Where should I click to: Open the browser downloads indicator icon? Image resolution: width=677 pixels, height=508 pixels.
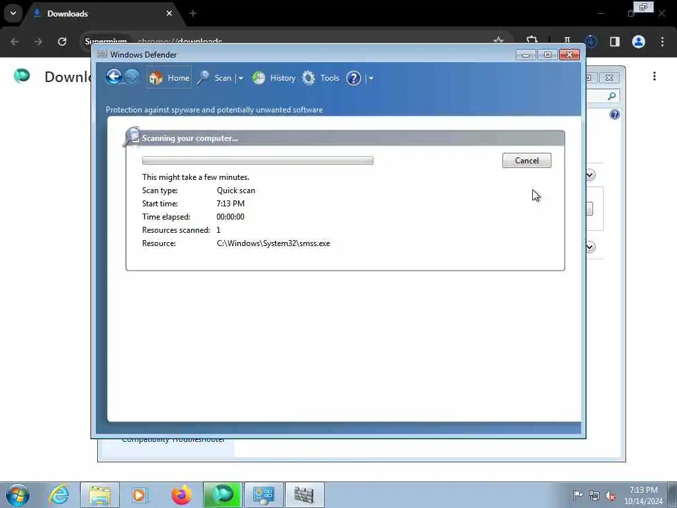tap(591, 42)
